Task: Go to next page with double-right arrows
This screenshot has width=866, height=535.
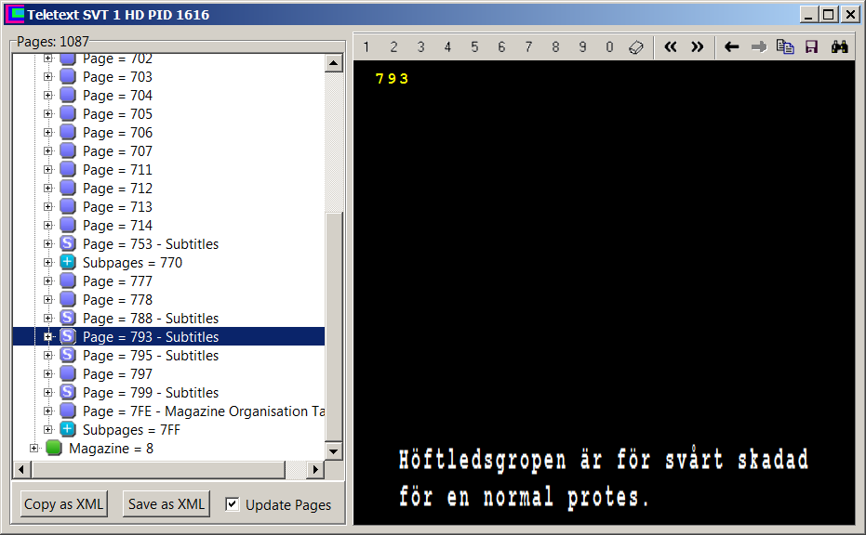Action: tap(698, 46)
